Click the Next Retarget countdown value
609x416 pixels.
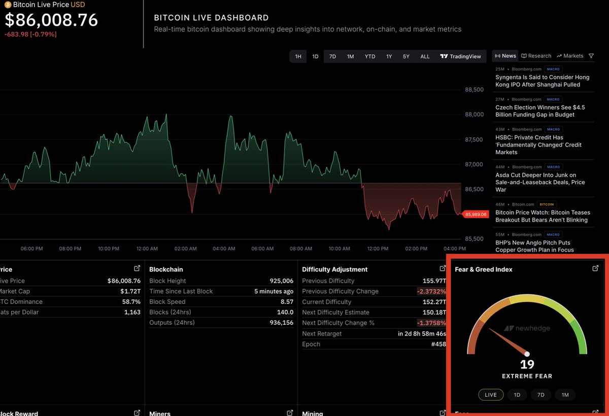pyautogui.click(x=422, y=334)
